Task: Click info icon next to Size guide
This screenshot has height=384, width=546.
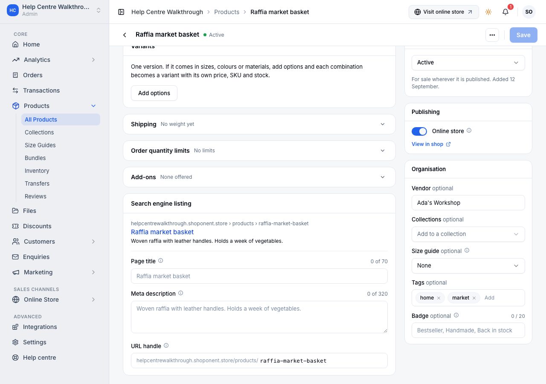Action: (467, 250)
